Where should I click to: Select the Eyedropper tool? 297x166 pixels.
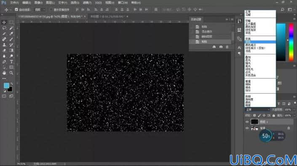(11, 34)
